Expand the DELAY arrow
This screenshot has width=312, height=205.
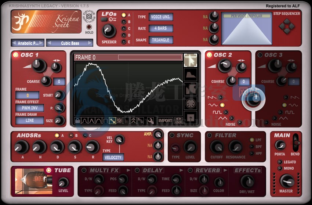pos(181,170)
